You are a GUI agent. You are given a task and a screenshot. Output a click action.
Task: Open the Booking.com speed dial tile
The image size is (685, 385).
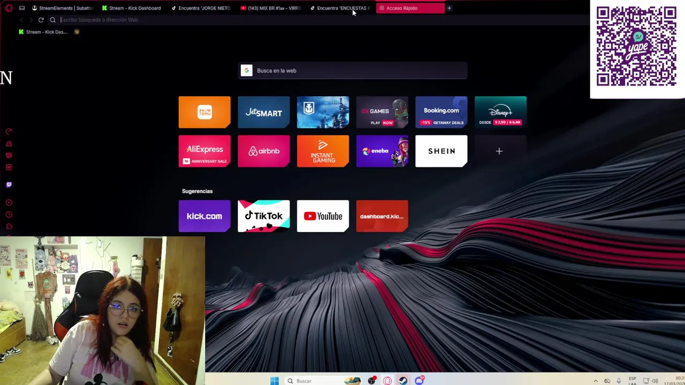click(x=442, y=112)
